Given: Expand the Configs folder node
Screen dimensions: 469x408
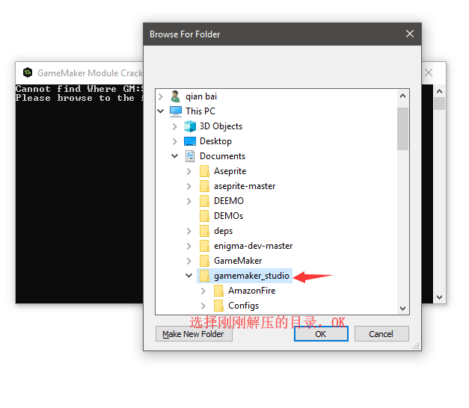Looking at the screenshot, I should coord(203,306).
